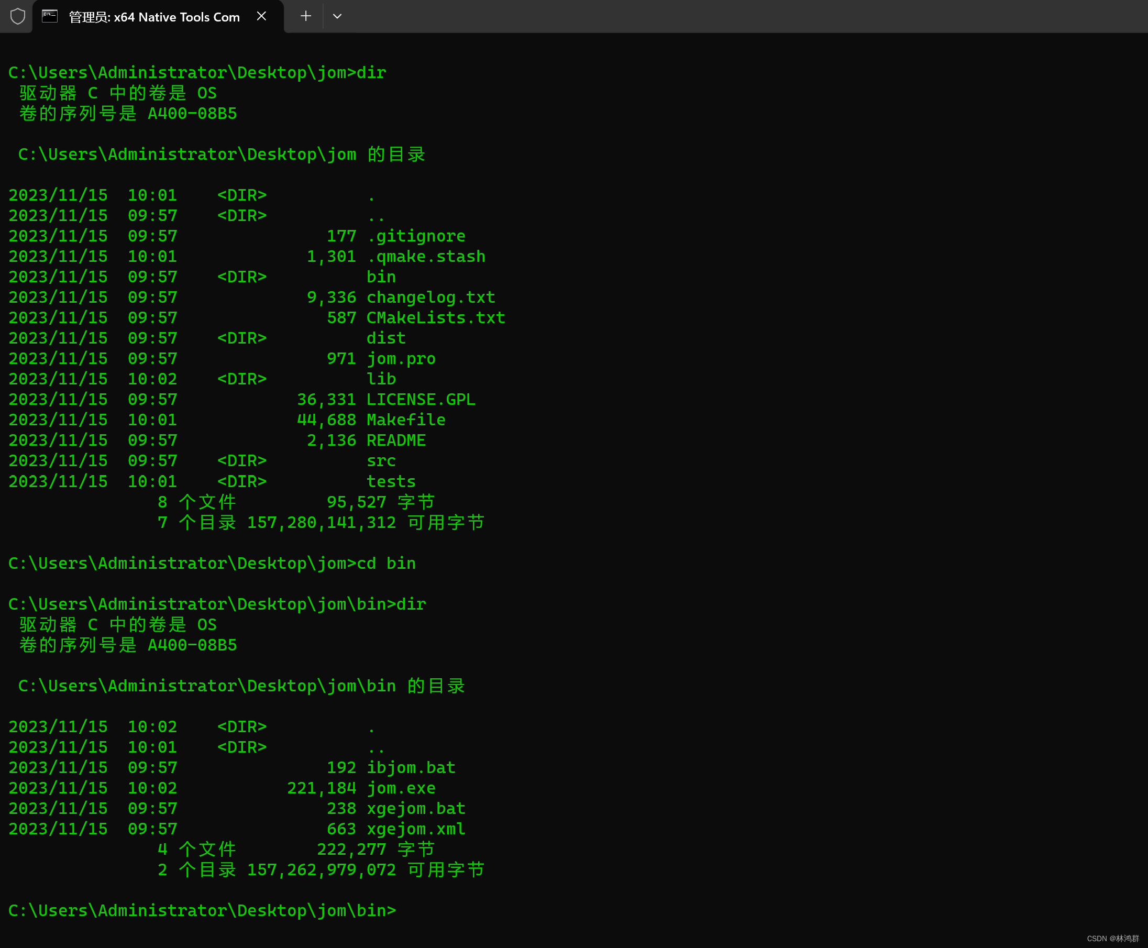Click the changelog.txt entry
This screenshot has width=1148, height=948.
(x=431, y=297)
